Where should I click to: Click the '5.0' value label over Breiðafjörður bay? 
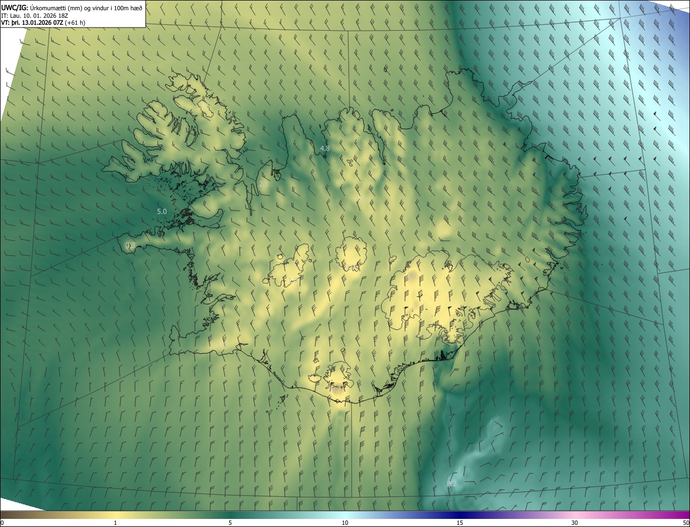(x=162, y=212)
